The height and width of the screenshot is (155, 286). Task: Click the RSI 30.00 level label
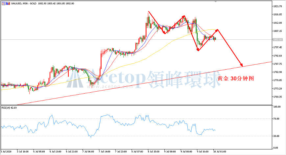pos(276,136)
